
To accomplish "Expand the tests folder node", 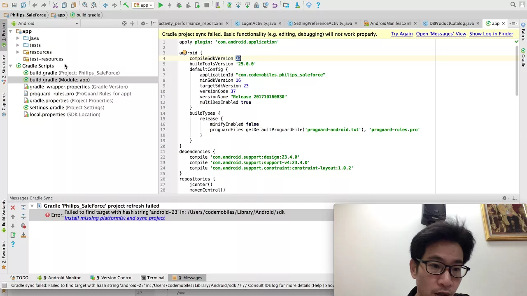I will (18, 45).
